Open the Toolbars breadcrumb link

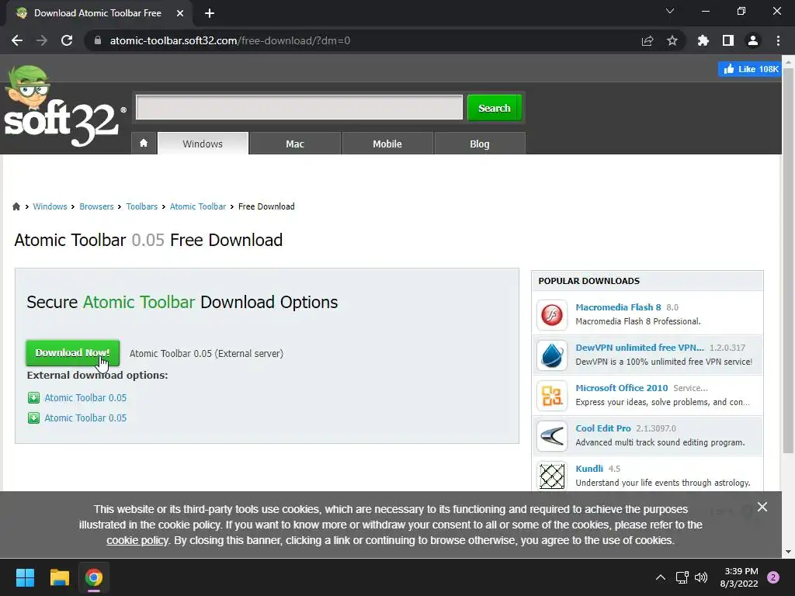pos(142,206)
